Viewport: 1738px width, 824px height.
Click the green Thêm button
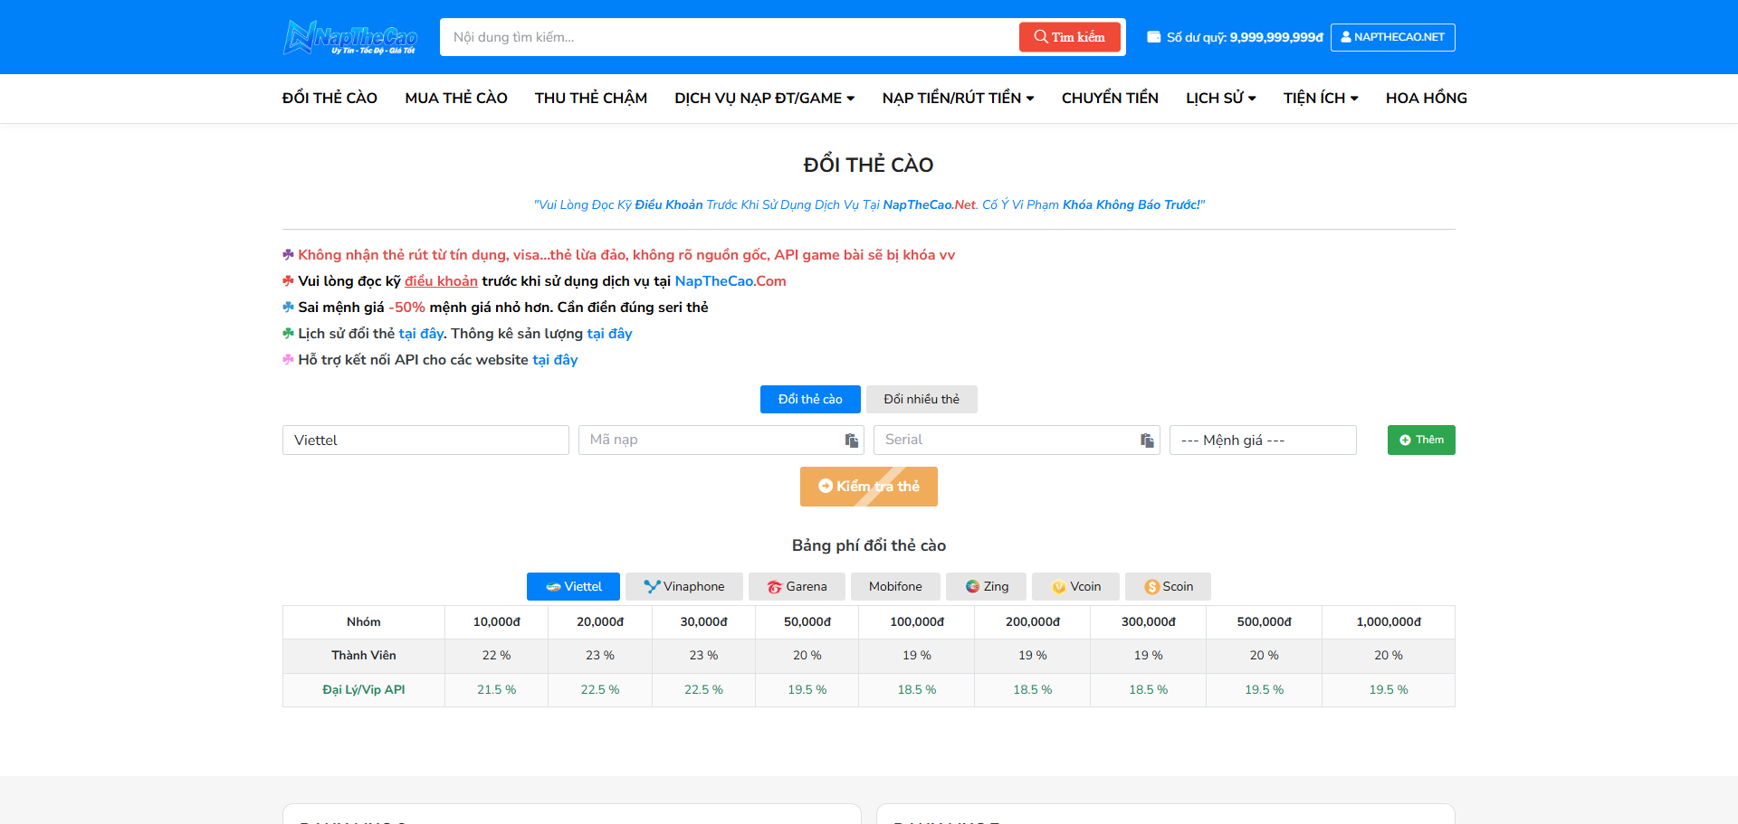1421,440
